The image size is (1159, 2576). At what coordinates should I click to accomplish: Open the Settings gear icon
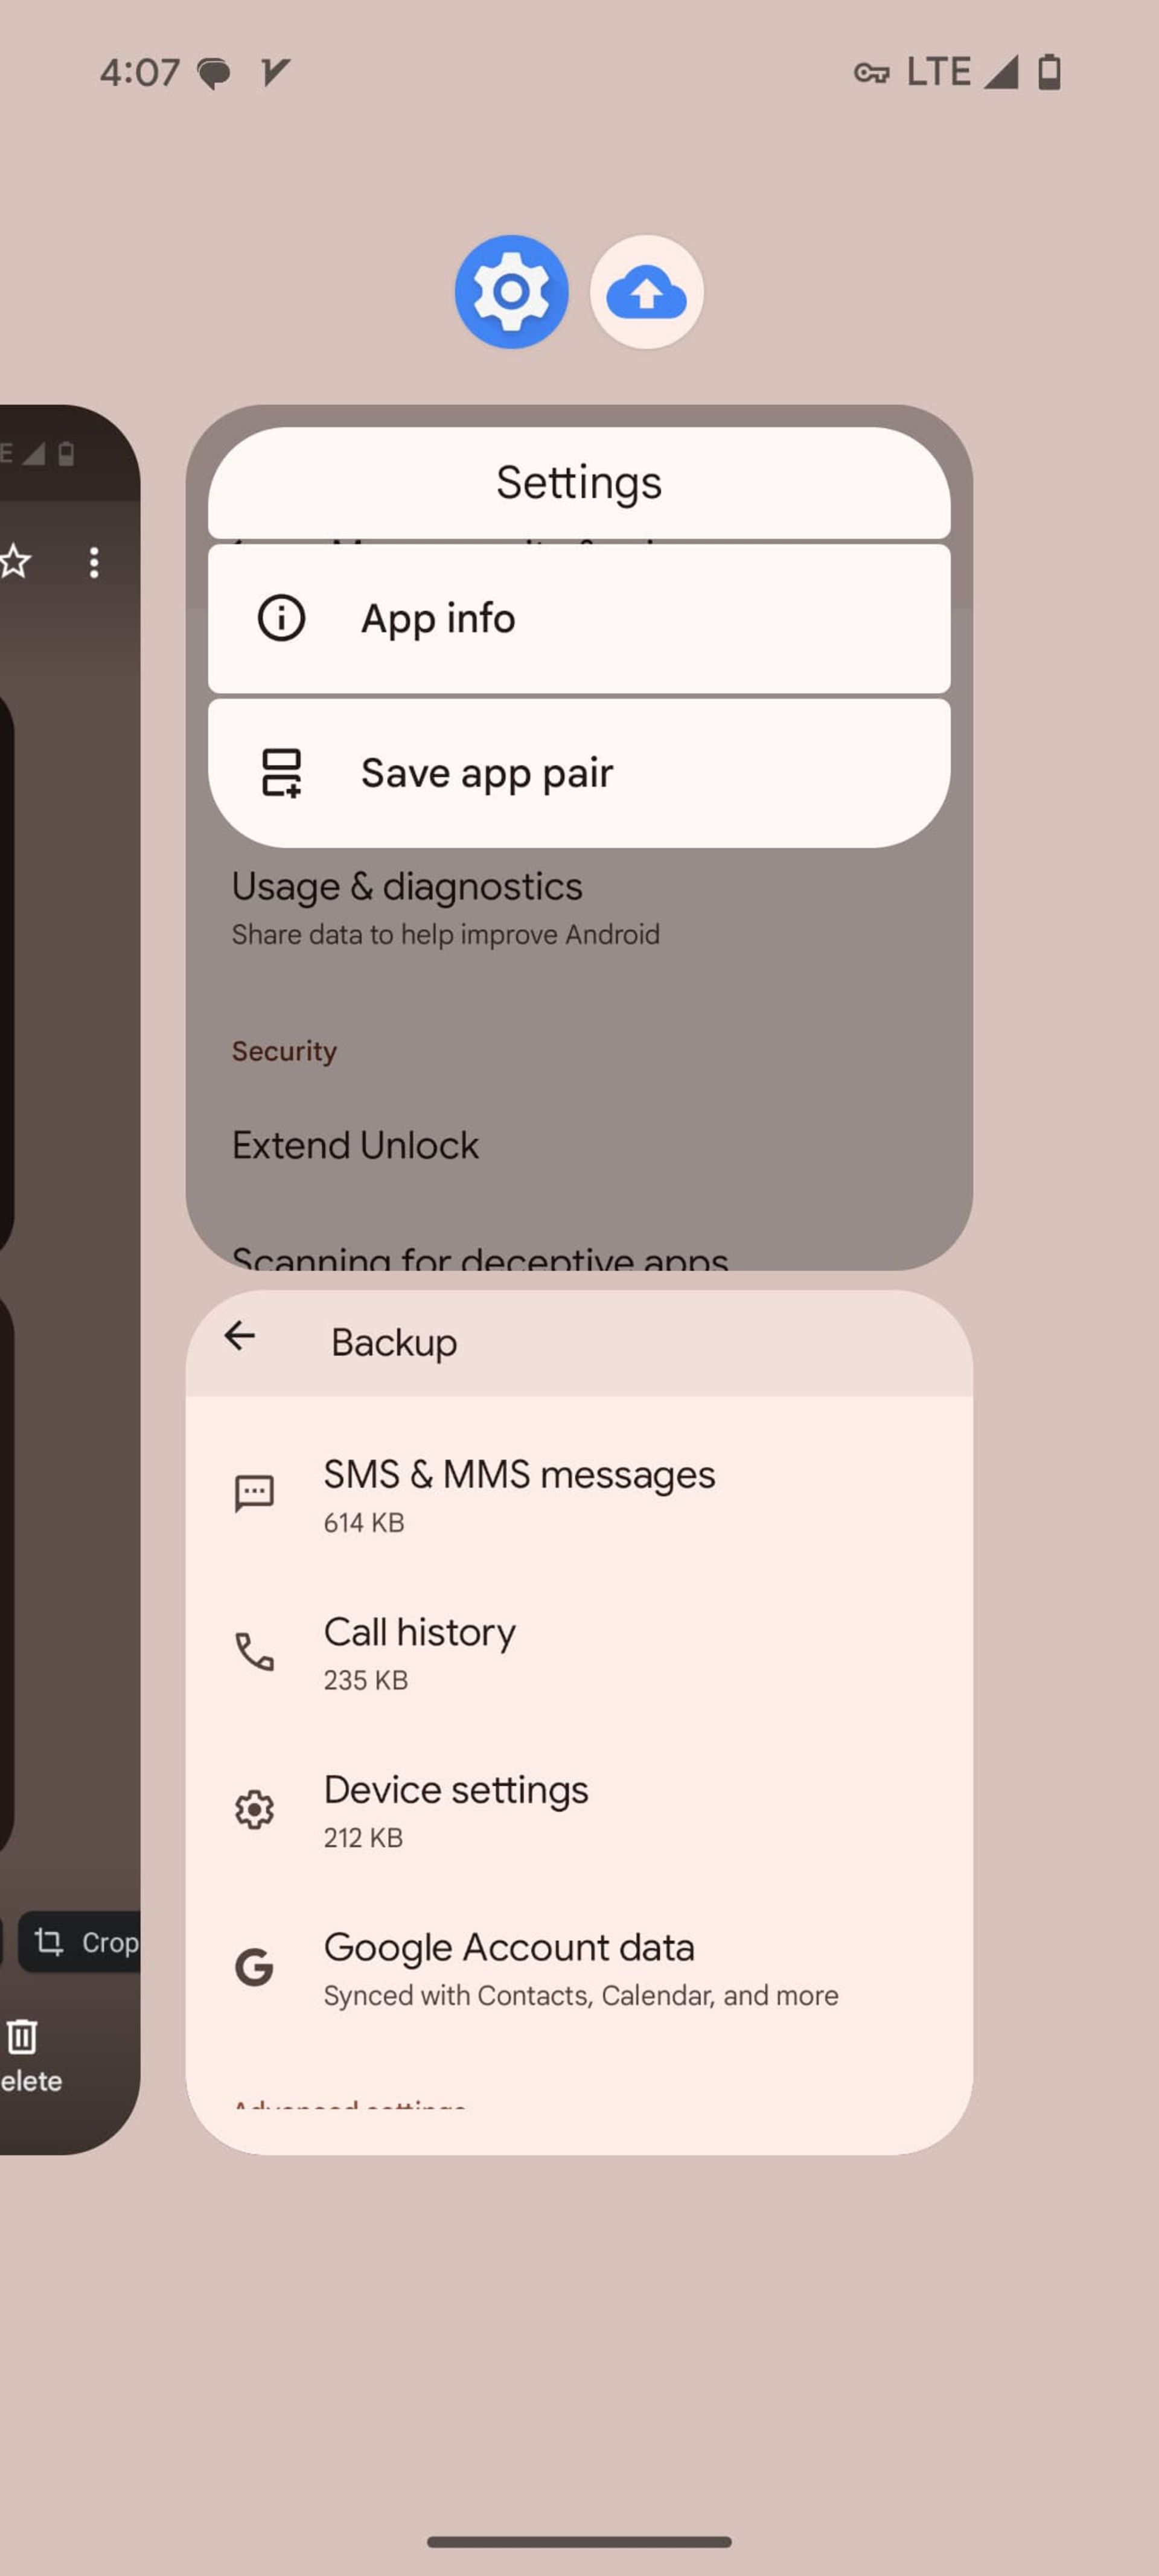point(511,292)
